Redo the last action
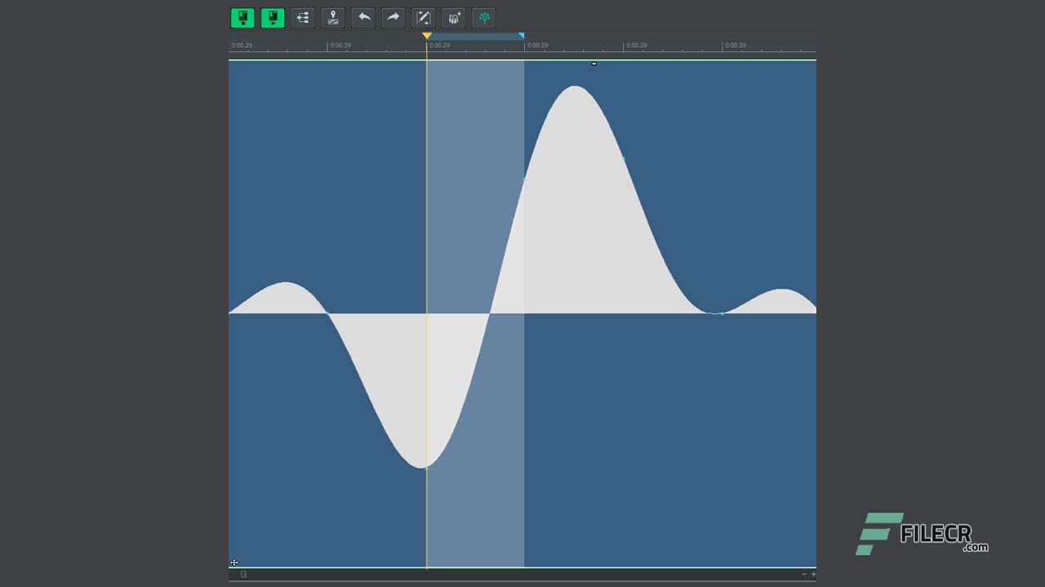1045x587 pixels. tap(393, 17)
